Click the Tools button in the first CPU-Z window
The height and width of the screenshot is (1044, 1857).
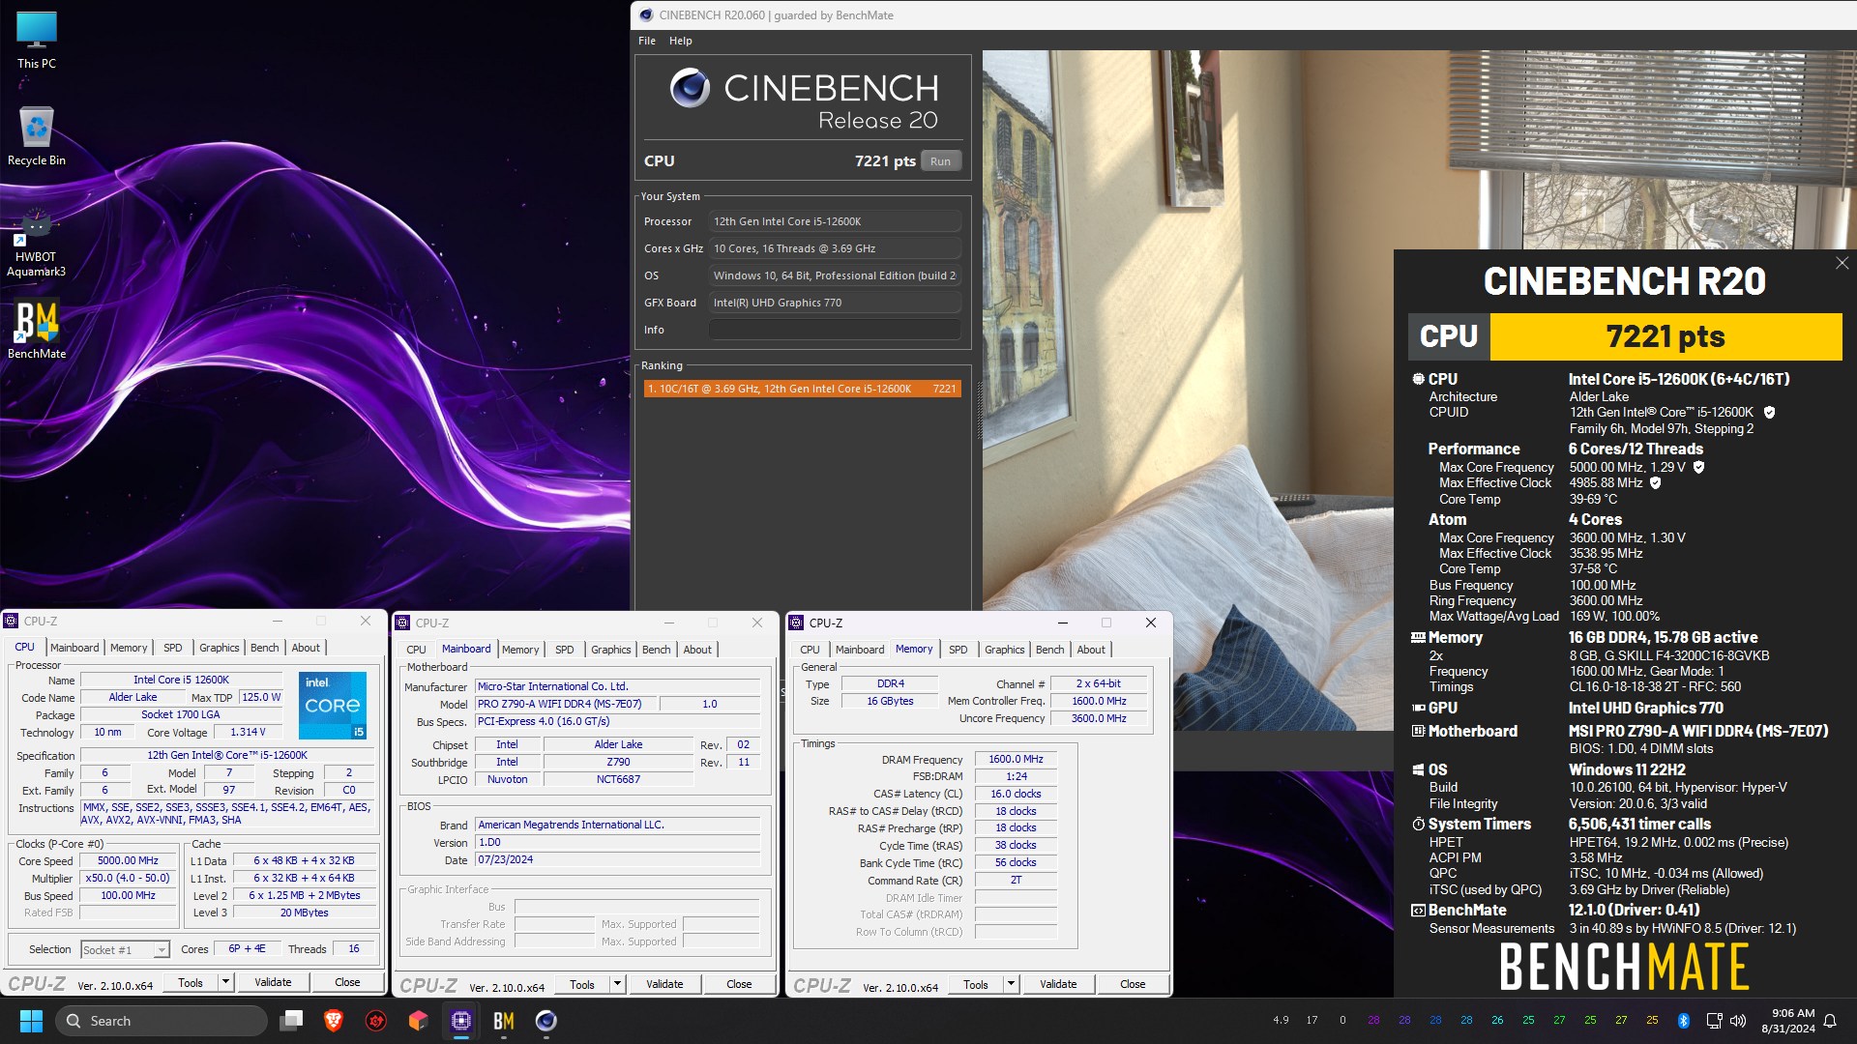tap(191, 982)
